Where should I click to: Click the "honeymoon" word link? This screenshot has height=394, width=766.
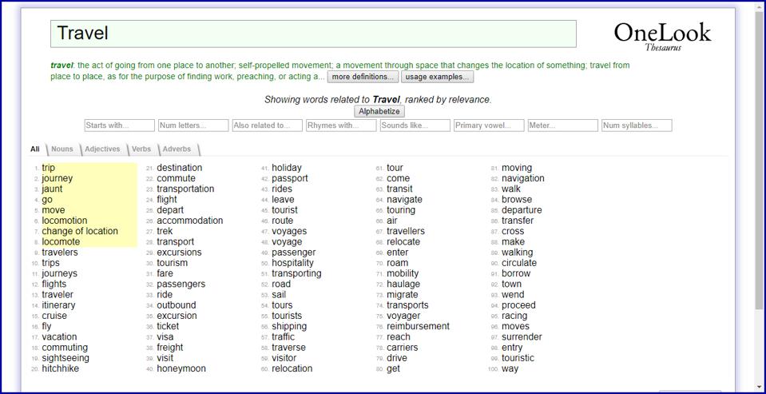[x=181, y=368]
